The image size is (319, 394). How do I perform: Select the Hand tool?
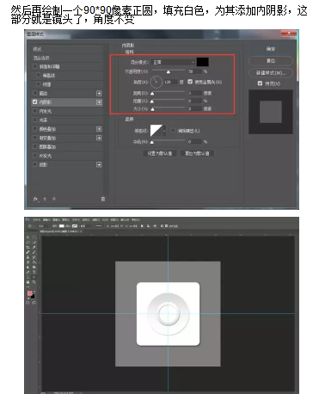28,282
